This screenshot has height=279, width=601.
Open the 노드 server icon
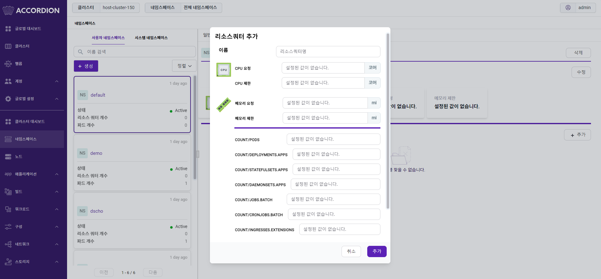coord(8,157)
